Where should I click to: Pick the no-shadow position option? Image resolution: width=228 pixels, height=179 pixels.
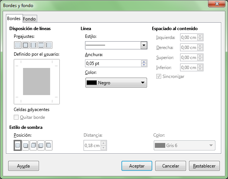click(x=17, y=146)
